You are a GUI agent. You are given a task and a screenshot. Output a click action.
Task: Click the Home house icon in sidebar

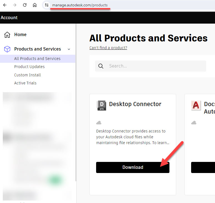[x=7, y=35]
